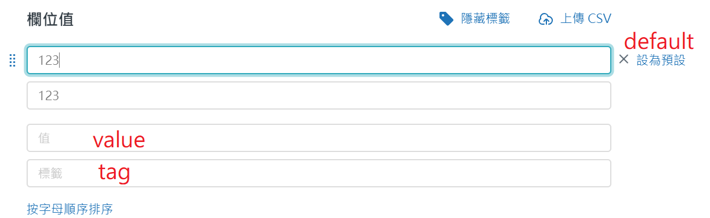
Task: Toggle label visibility via 隱藏標籤 text
Action: tap(486, 19)
